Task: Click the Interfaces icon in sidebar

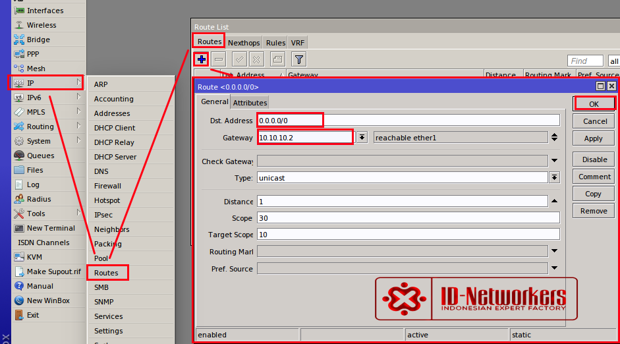Action: tap(19, 11)
